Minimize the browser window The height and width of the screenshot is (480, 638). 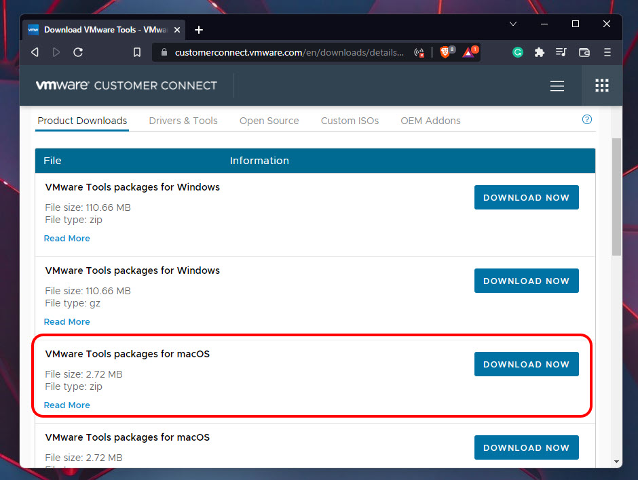click(x=544, y=24)
